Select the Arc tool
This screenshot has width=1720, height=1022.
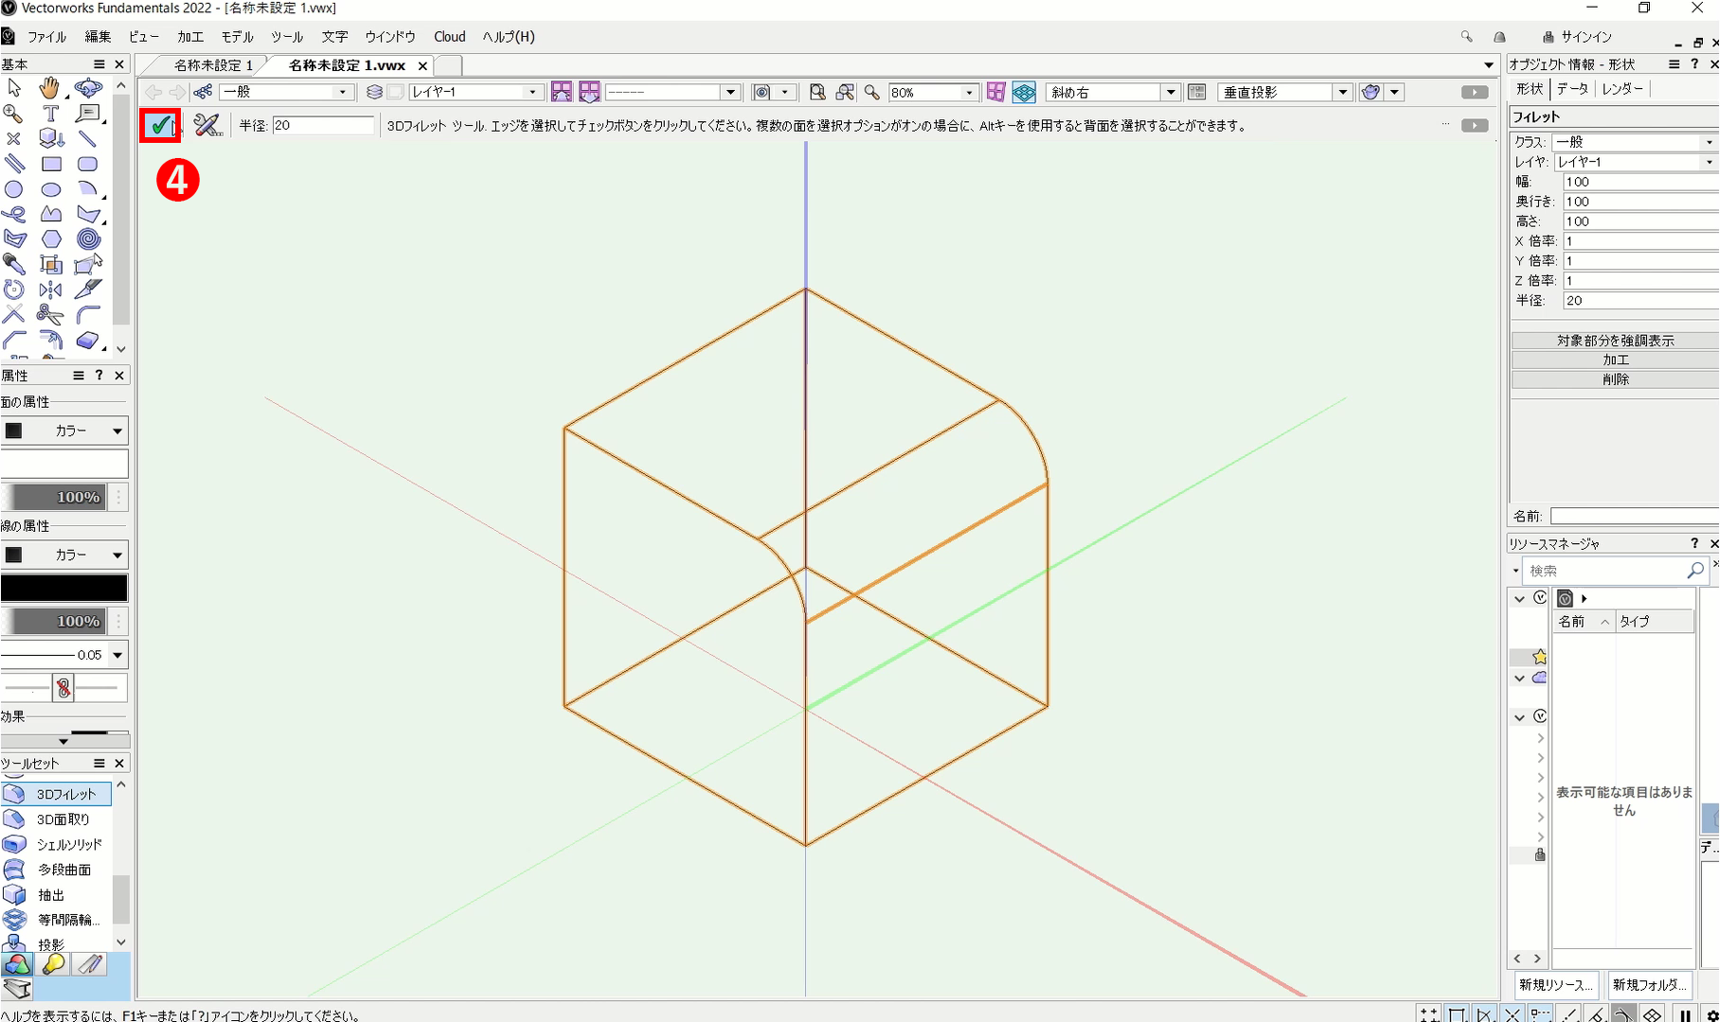tap(88, 189)
